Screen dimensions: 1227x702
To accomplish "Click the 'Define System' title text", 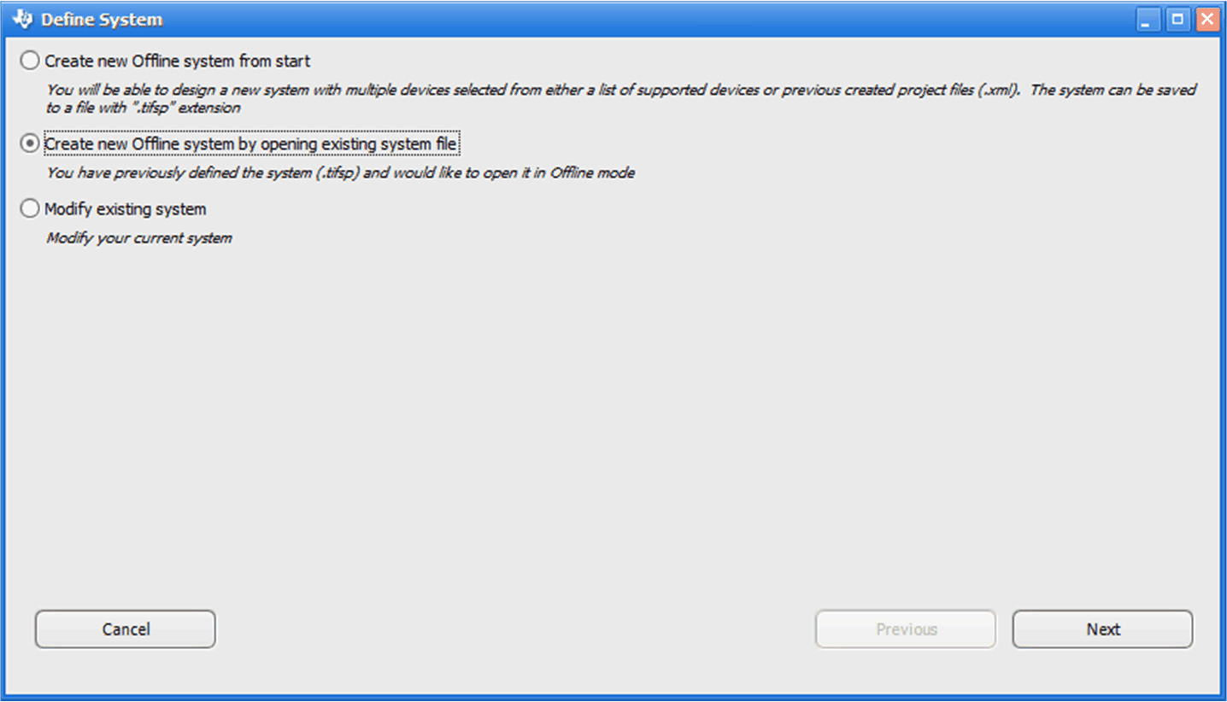I will (x=102, y=20).
